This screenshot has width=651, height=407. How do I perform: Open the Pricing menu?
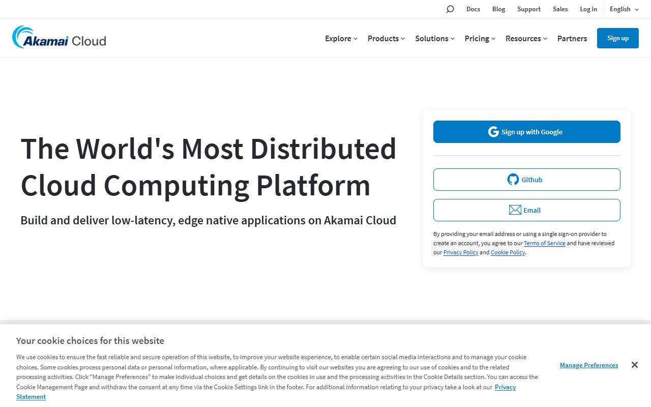point(479,38)
